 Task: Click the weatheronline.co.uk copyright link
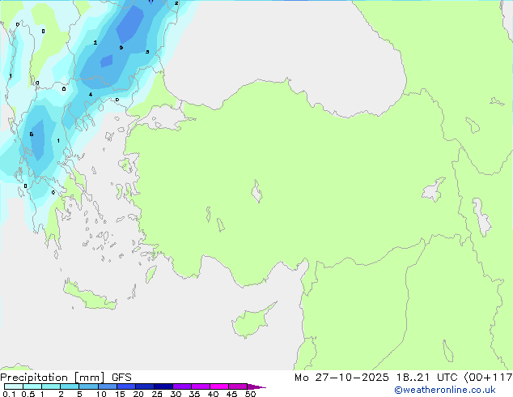445,390
